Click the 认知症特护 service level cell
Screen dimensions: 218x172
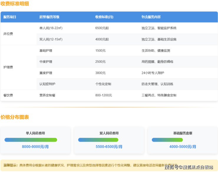pyautogui.click(x=47, y=84)
